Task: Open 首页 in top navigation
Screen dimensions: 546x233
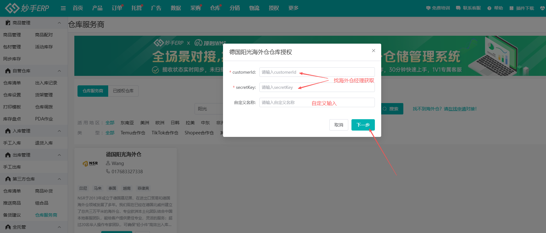Action: pyautogui.click(x=78, y=8)
